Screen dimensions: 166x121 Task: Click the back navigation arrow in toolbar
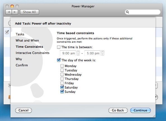tap(9, 12)
